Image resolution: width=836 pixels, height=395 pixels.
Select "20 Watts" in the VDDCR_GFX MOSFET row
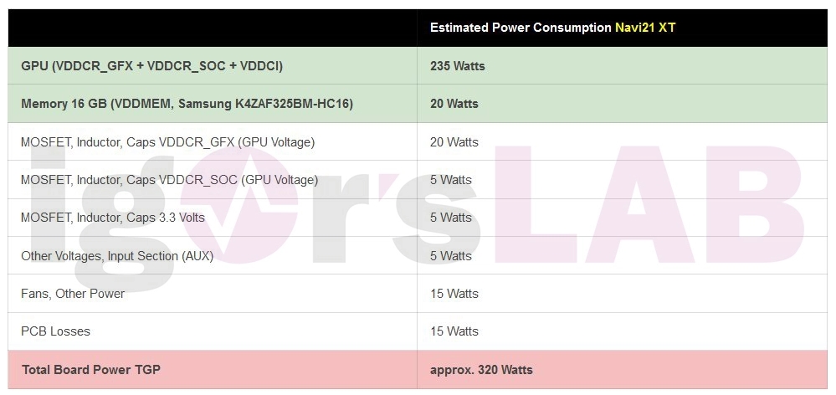(454, 142)
